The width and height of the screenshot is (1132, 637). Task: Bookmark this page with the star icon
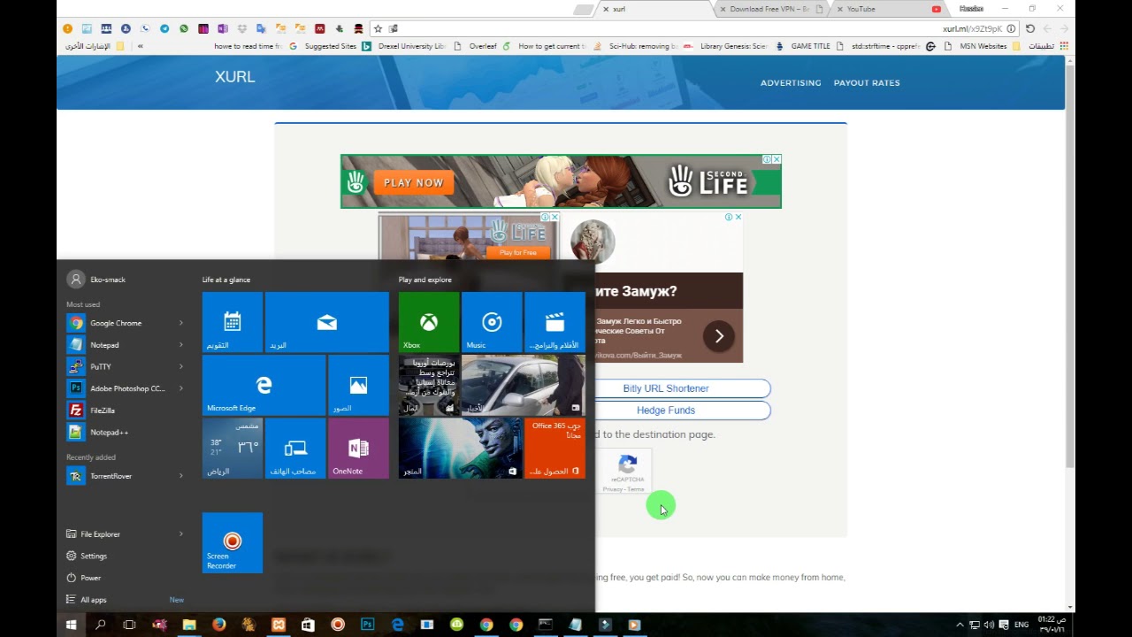378,28
